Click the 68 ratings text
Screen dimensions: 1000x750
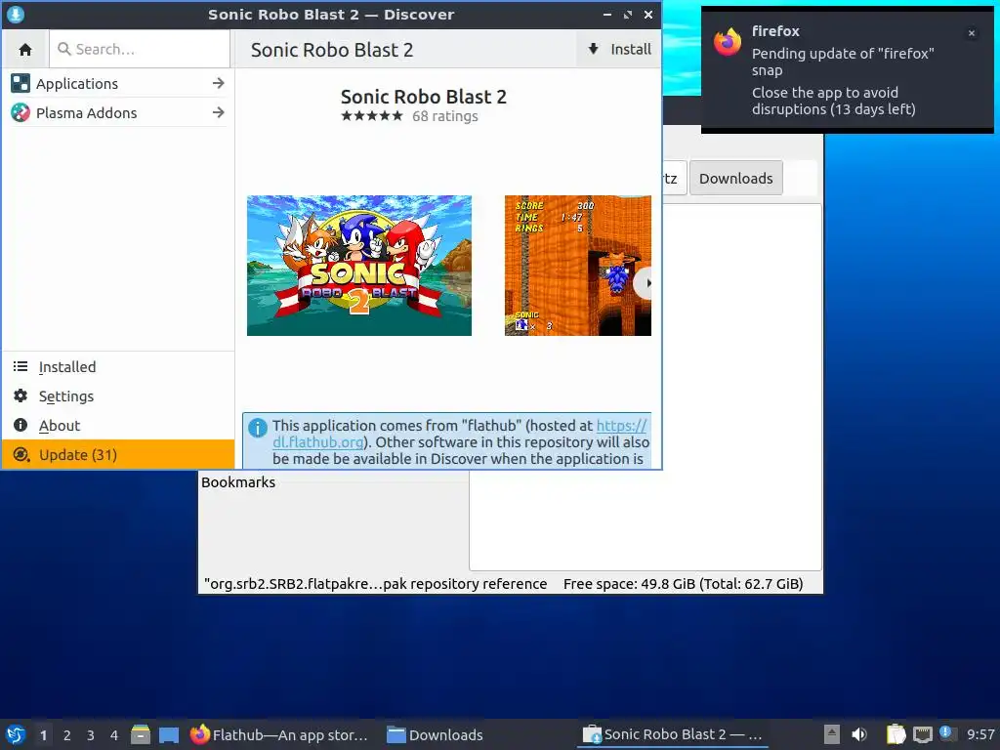[x=445, y=116]
